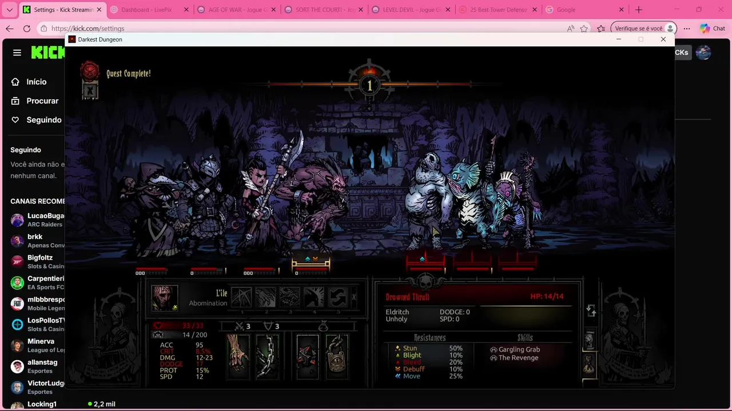Click The Revenge skill entry
732x411 pixels.
click(x=514, y=358)
